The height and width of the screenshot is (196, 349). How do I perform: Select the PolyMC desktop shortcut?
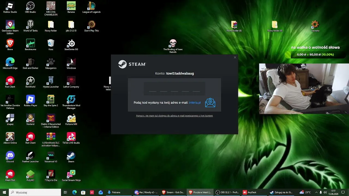[30, 176]
